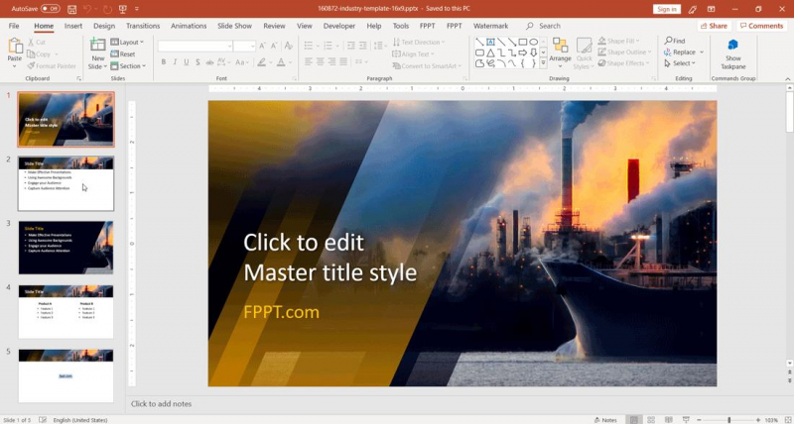
Task: Click the Decrease Indent icon
Action: coord(351,46)
